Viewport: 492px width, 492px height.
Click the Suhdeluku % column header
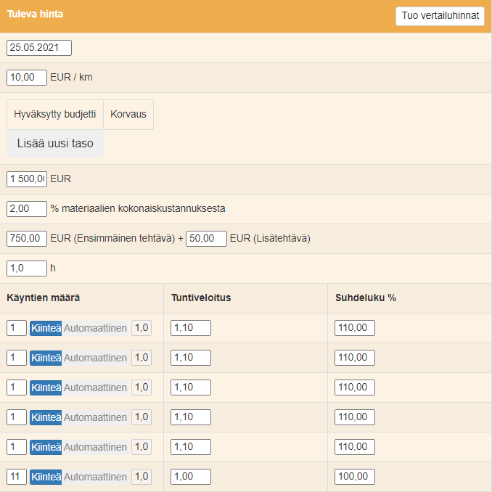pos(366,298)
